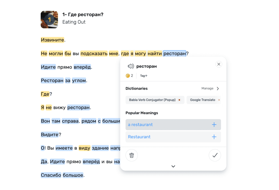279x190 pixels.
Task: Click the blue word вперёд in third line
Action: (82, 67)
